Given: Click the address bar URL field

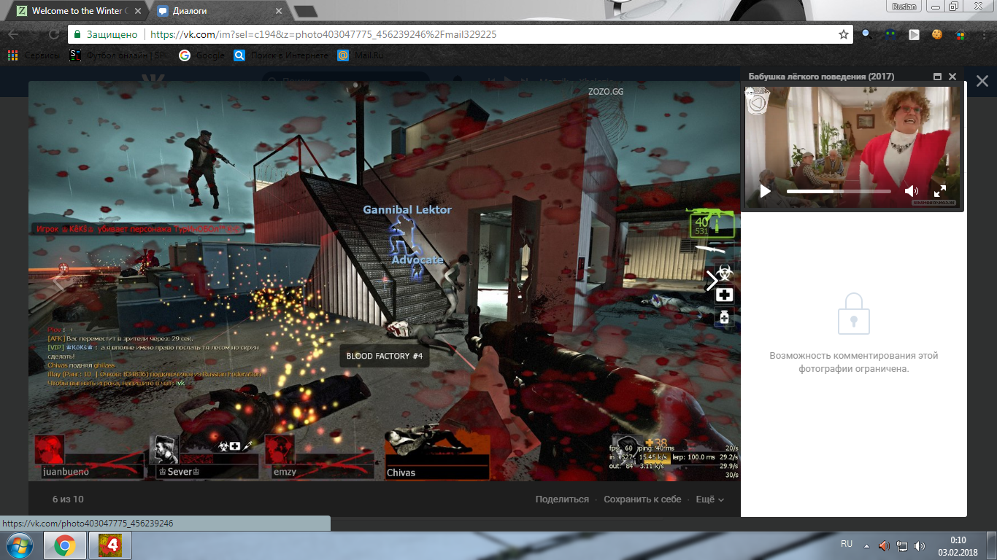Looking at the screenshot, I should (x=474, y=34).
